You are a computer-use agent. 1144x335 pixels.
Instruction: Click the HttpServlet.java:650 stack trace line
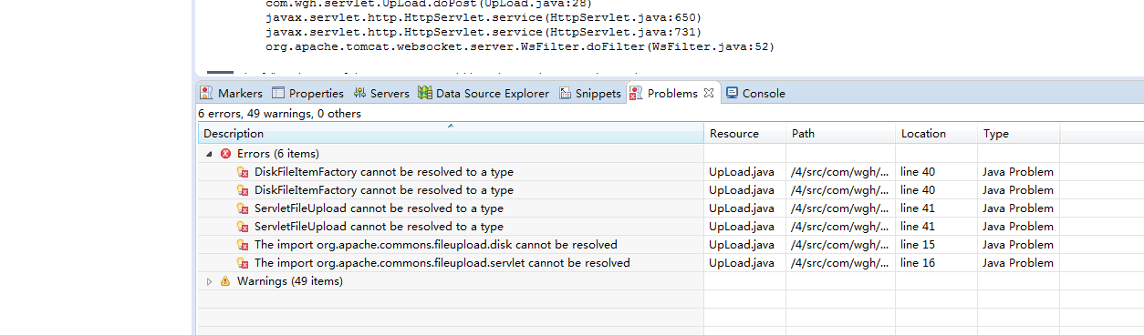coord(484,17)
